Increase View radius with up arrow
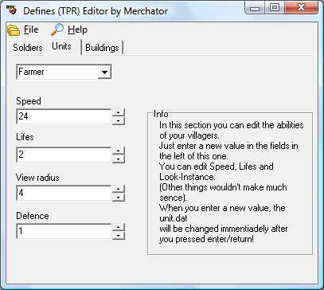The width and height of the screenshot is (324, 290). click(119, 189)
